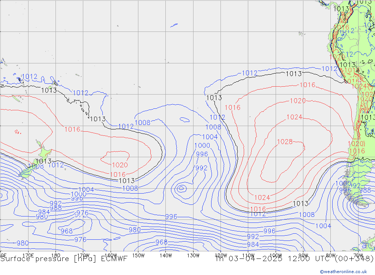Click the red 1028 isobar label

(285, 142)
